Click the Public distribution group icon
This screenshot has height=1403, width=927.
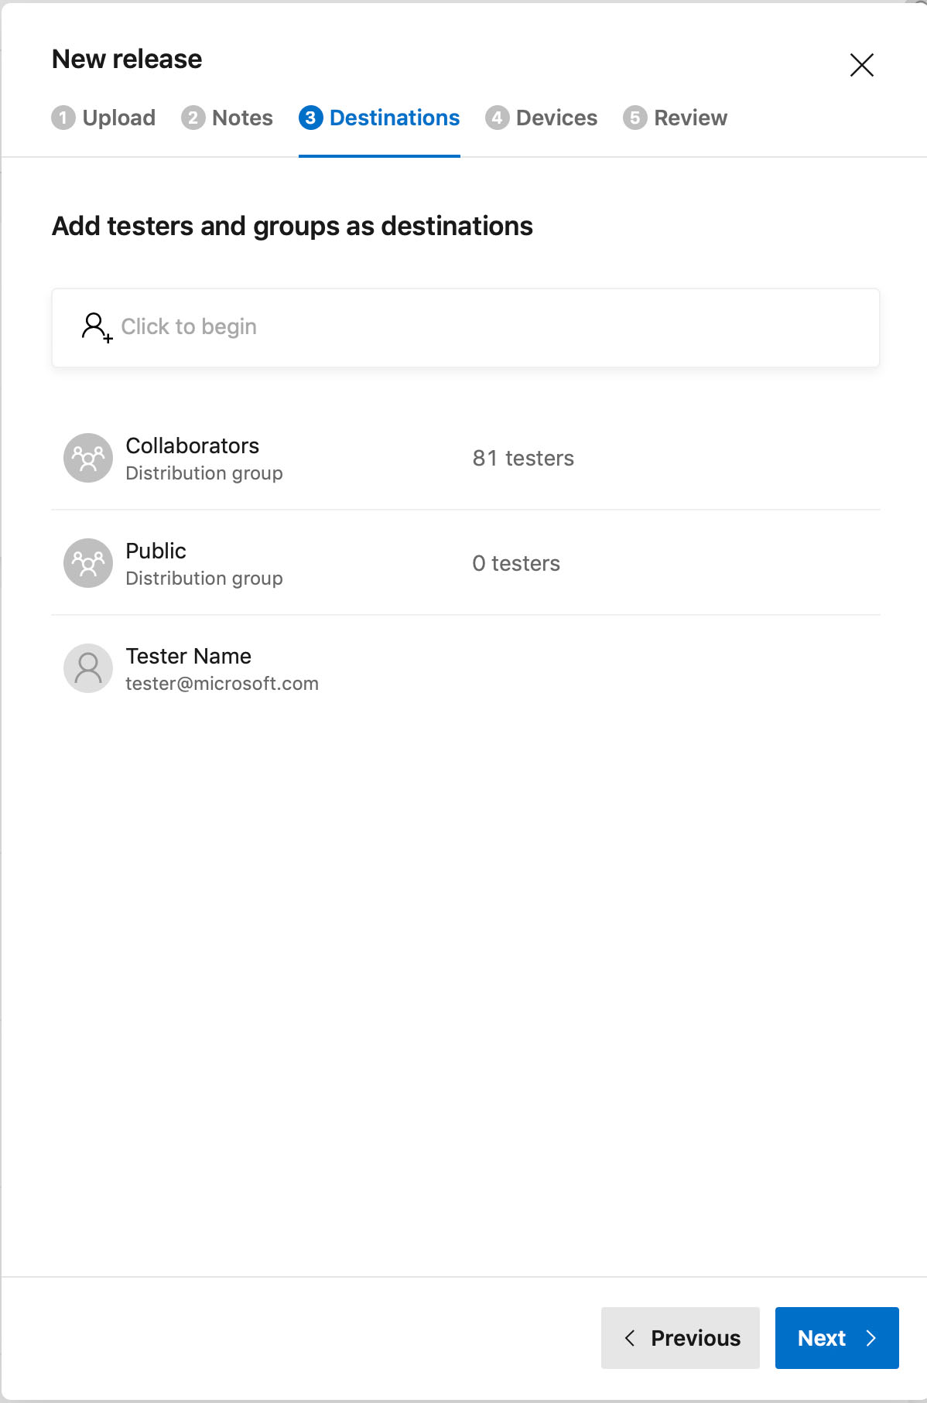[87, 562]
